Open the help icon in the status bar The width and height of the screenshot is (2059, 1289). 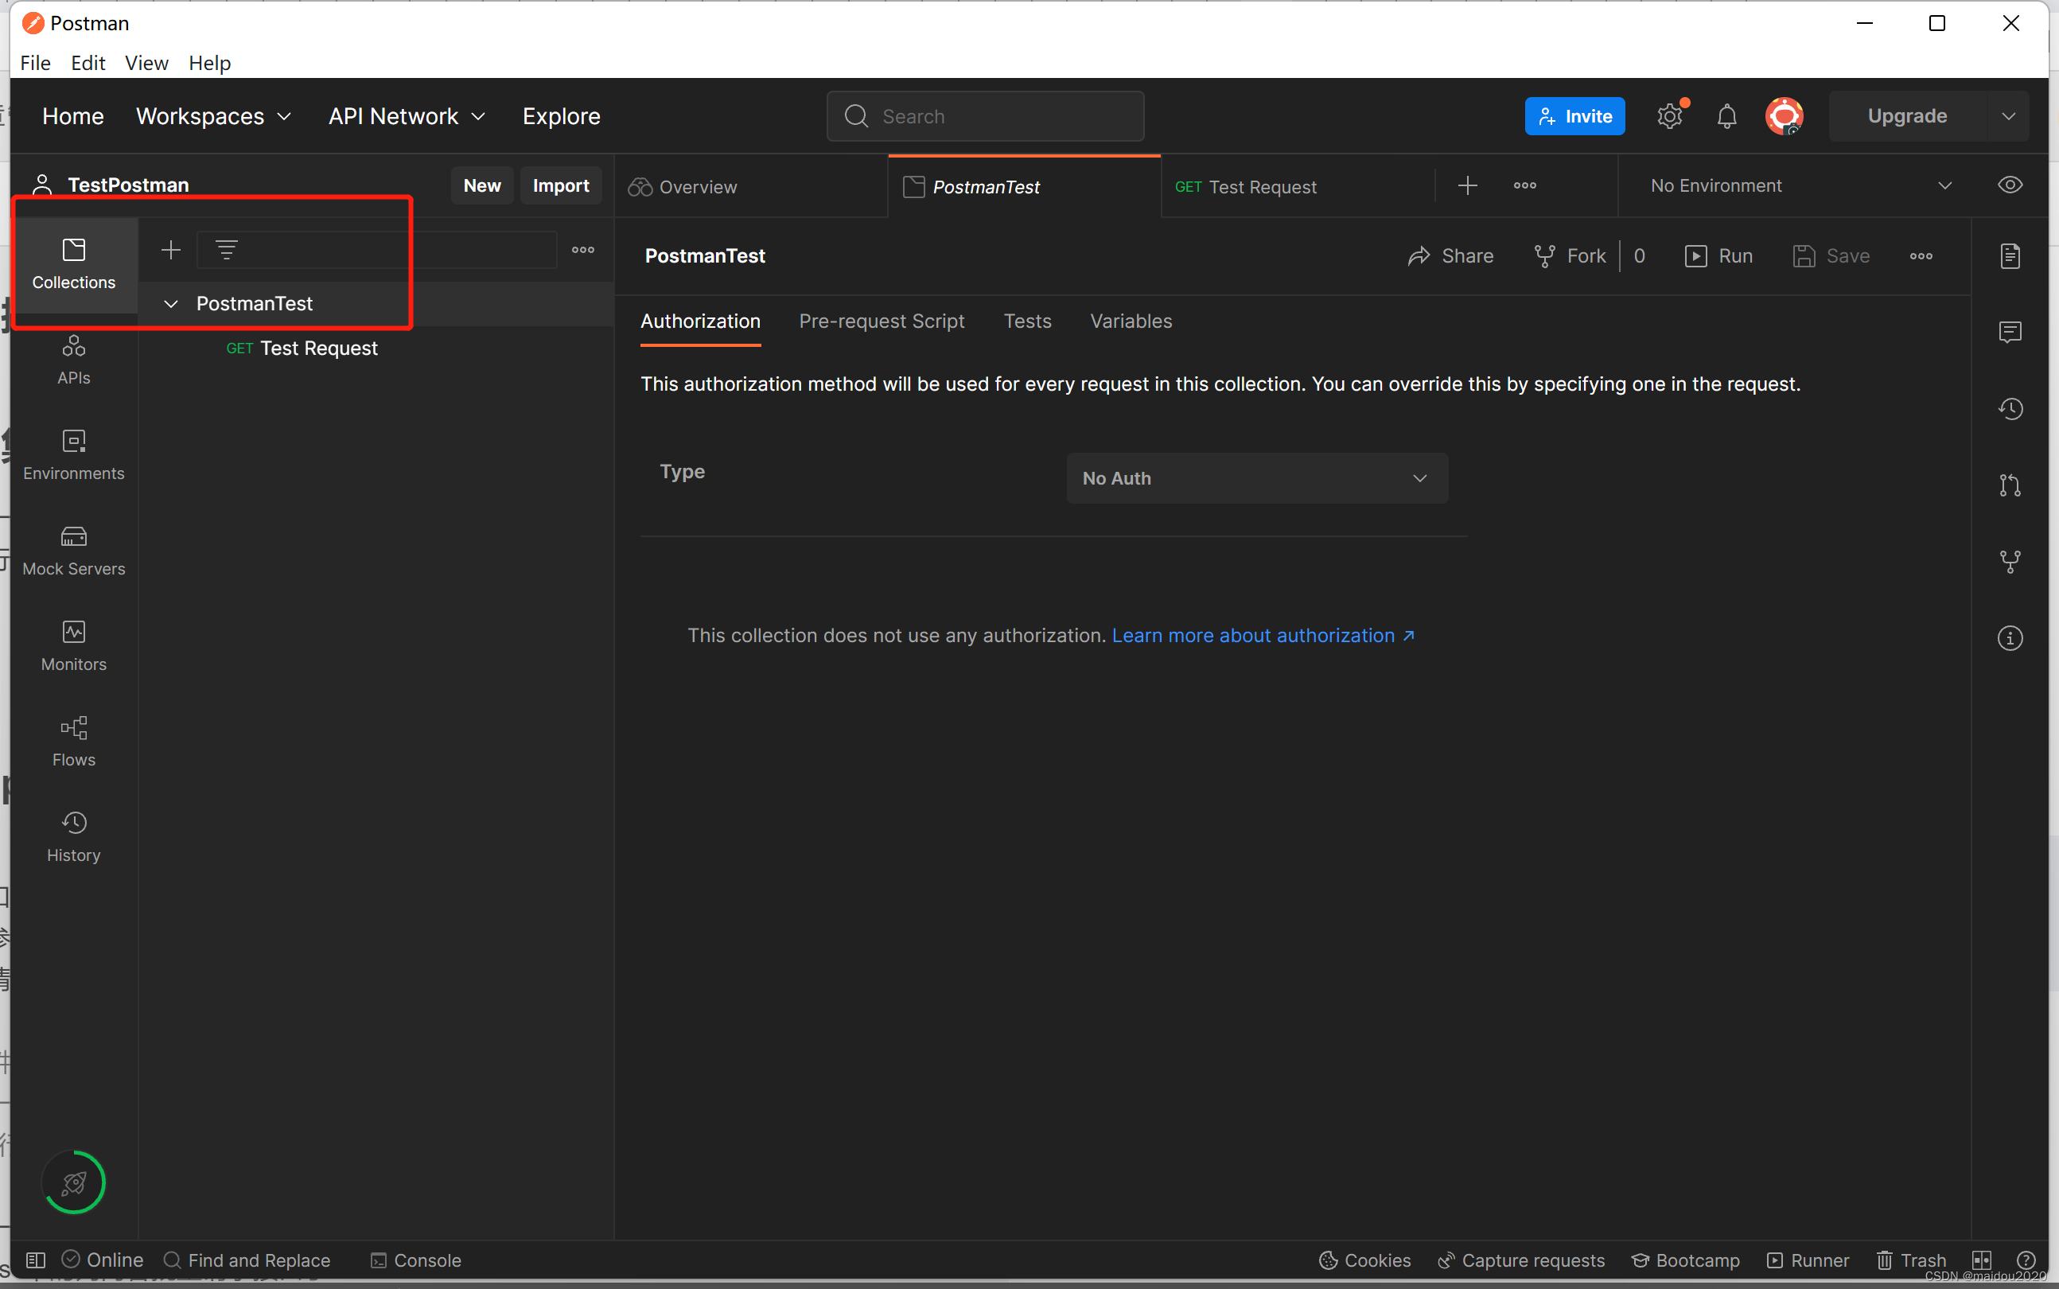click(x=2026, y=1260)
